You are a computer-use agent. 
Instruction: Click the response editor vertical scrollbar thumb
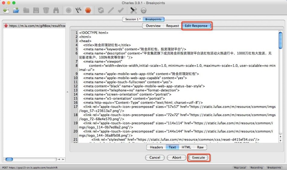click(x=280, y=40)
